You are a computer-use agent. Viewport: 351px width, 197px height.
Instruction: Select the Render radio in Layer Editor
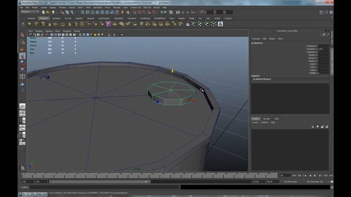(x=266, y=119)
